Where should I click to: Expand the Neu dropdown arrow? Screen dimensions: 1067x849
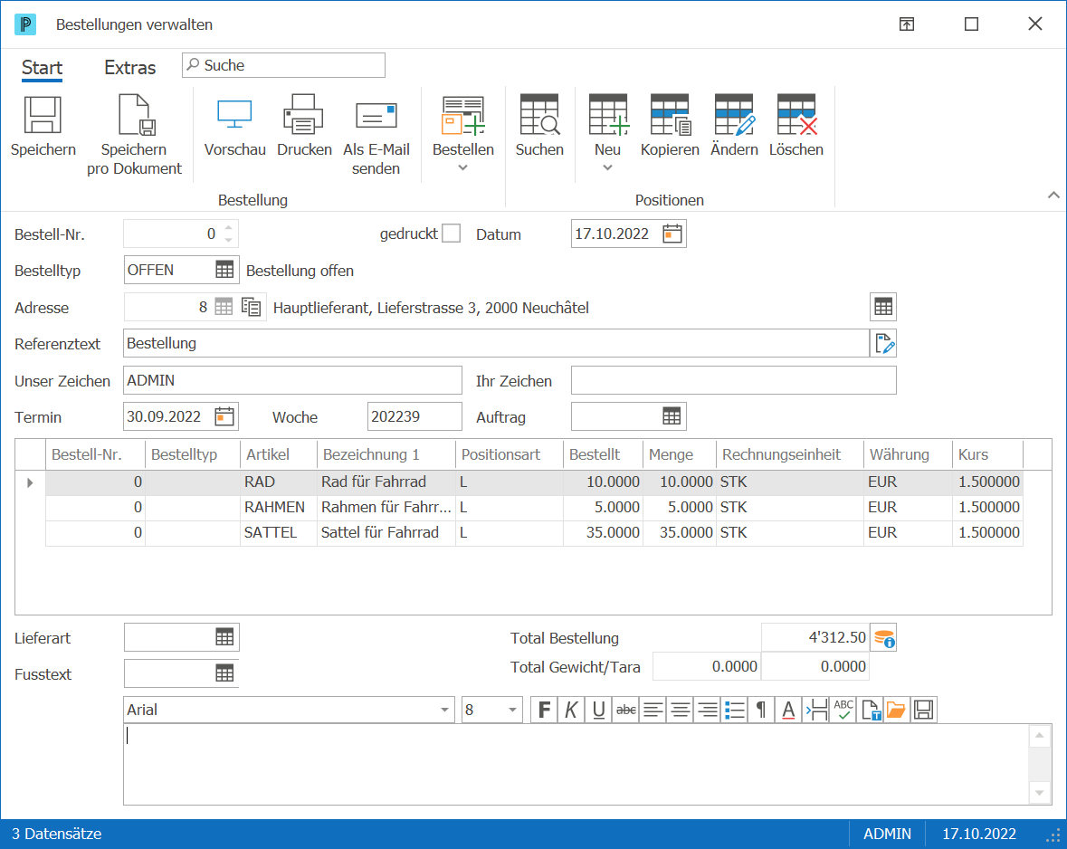[x=607, y=168]
